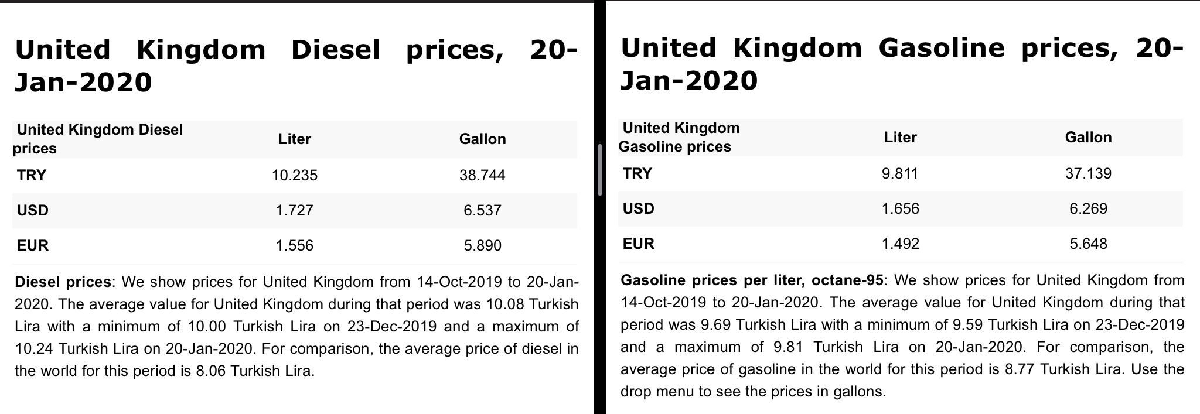Click the United Kingdom Diesel prices page heading
The height and width of the screenshot is (414, 1200).
(x=295, y=66)
